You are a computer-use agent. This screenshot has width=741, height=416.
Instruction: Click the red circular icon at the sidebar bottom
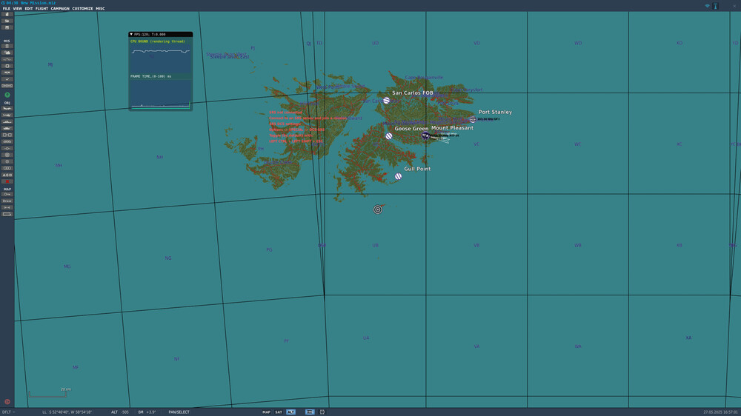click(7, 402)
